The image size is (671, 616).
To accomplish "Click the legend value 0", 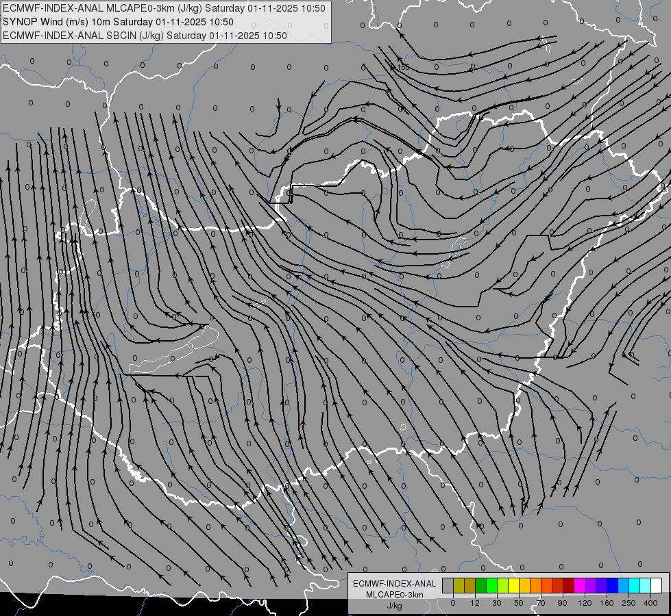I will 453,603.
